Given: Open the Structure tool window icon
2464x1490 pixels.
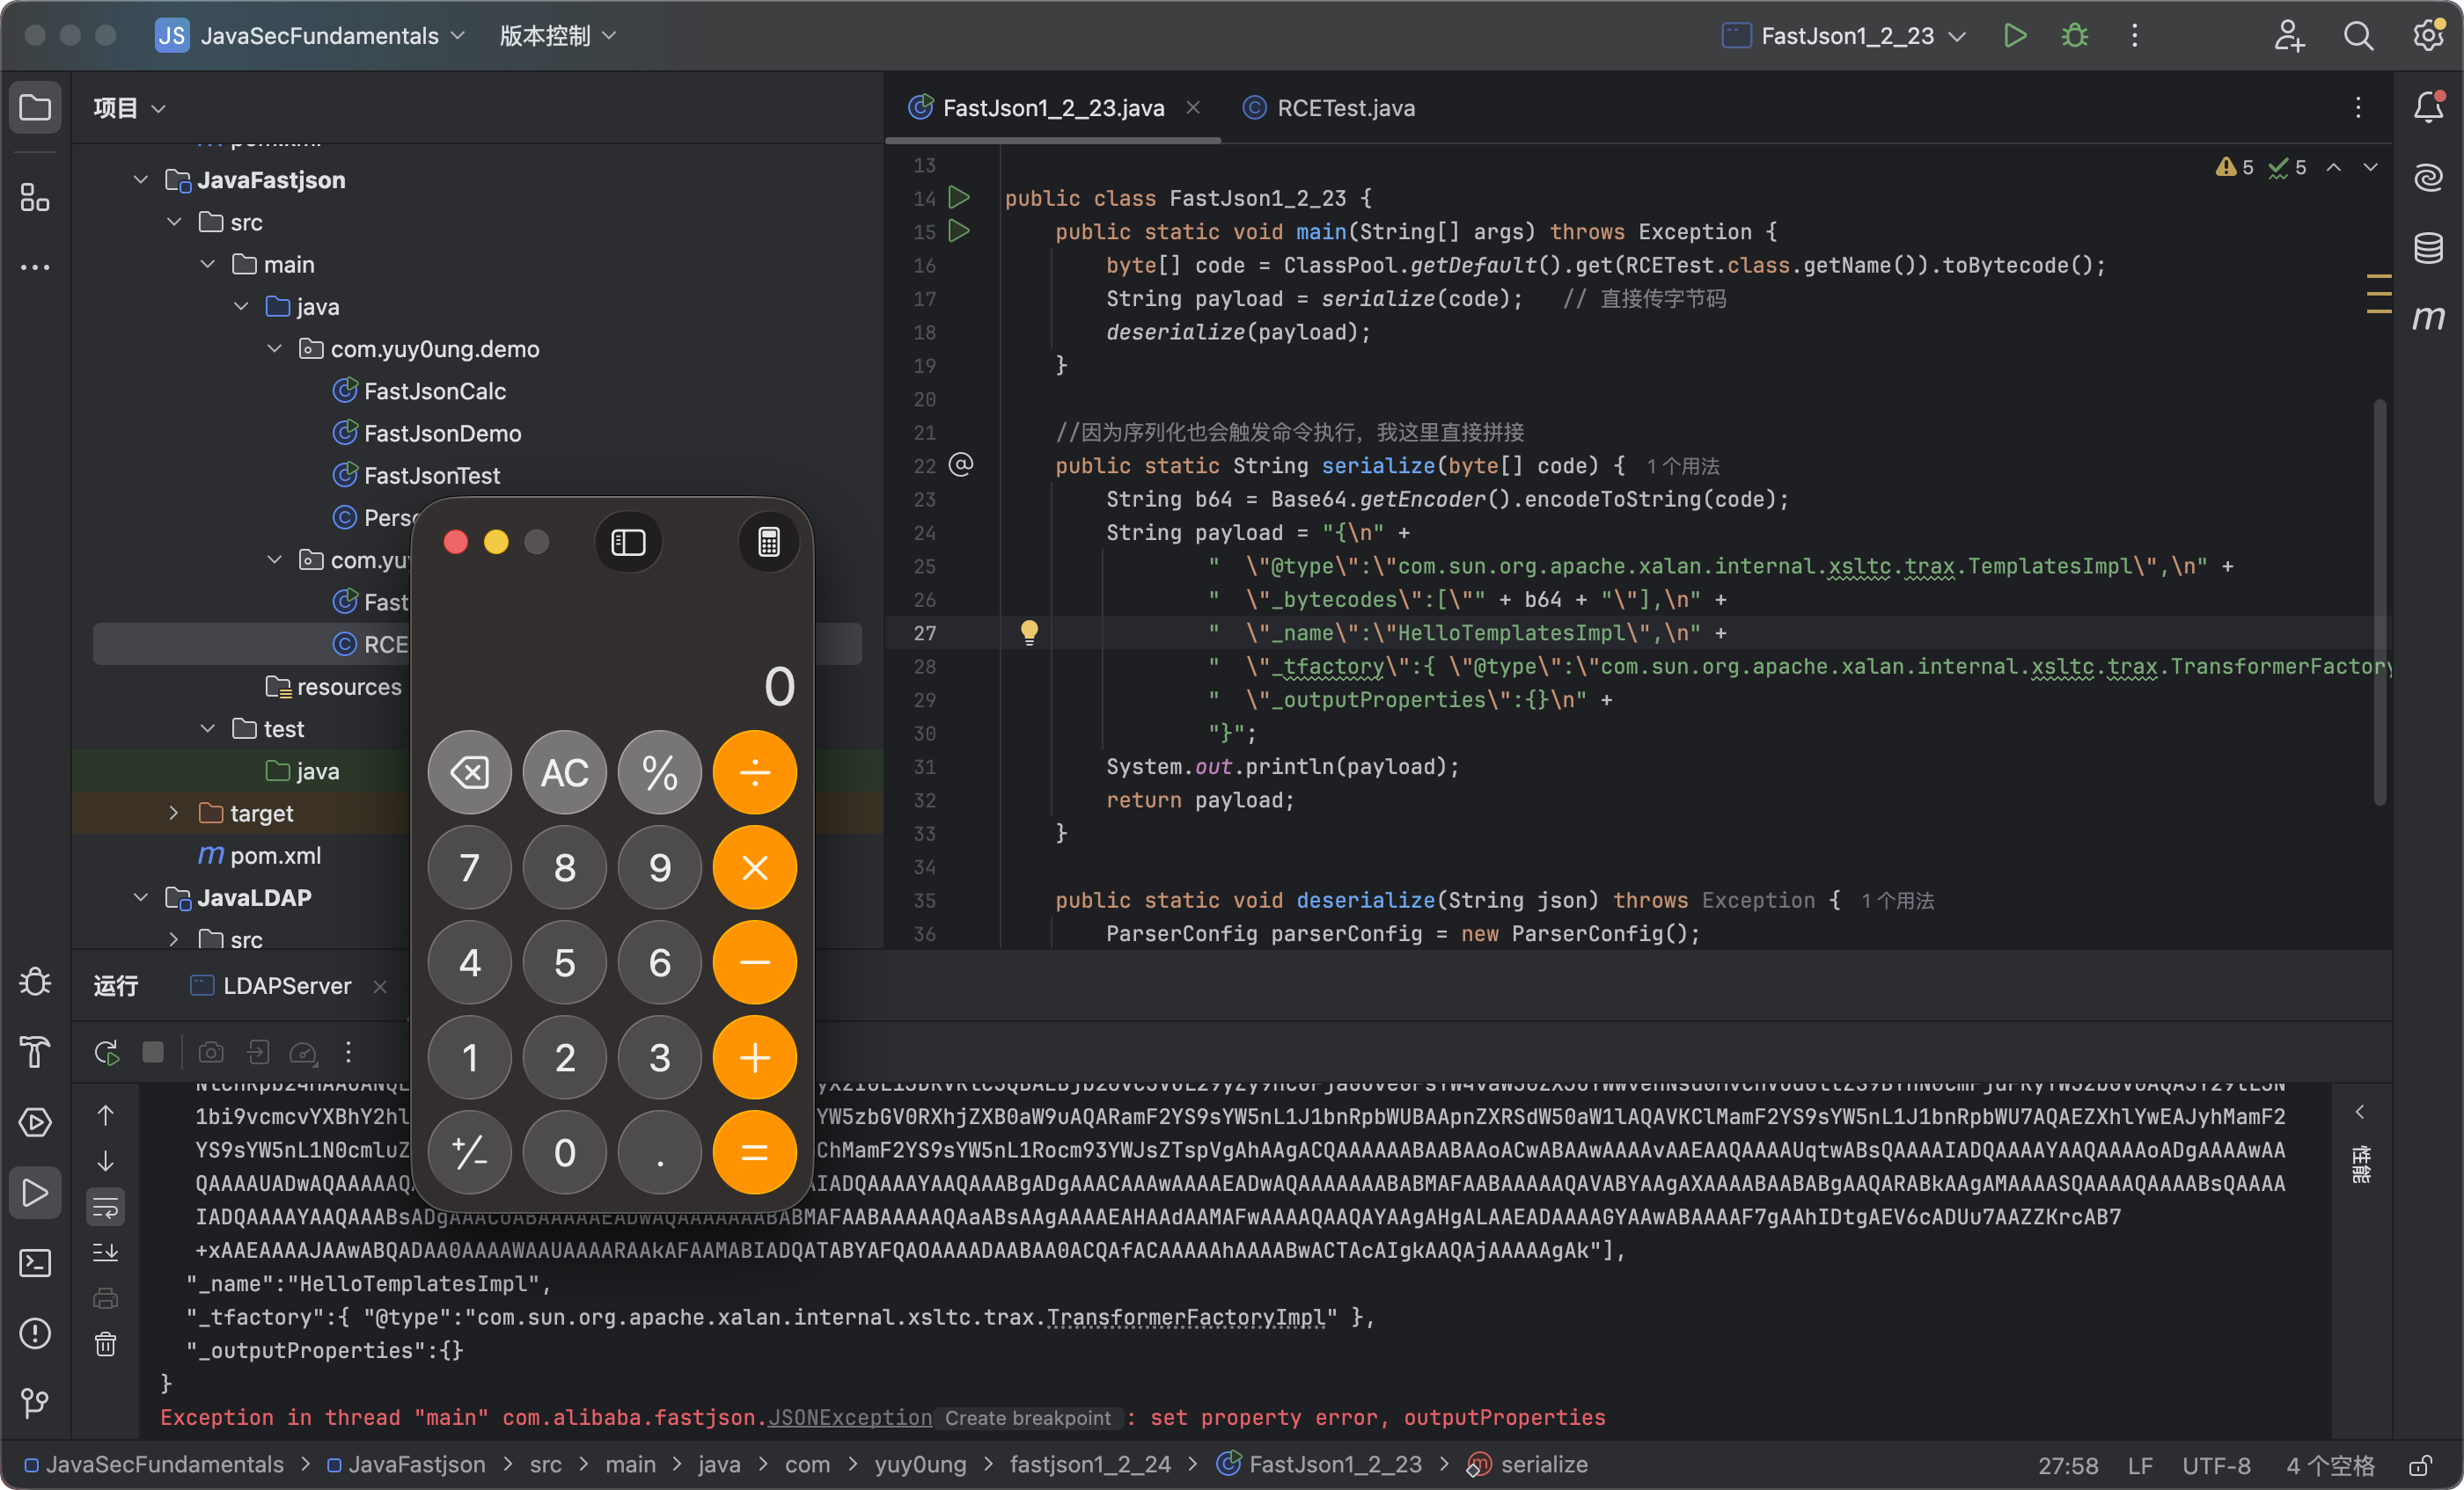Looking at the screenshot, I should click(x=35, y=198).
